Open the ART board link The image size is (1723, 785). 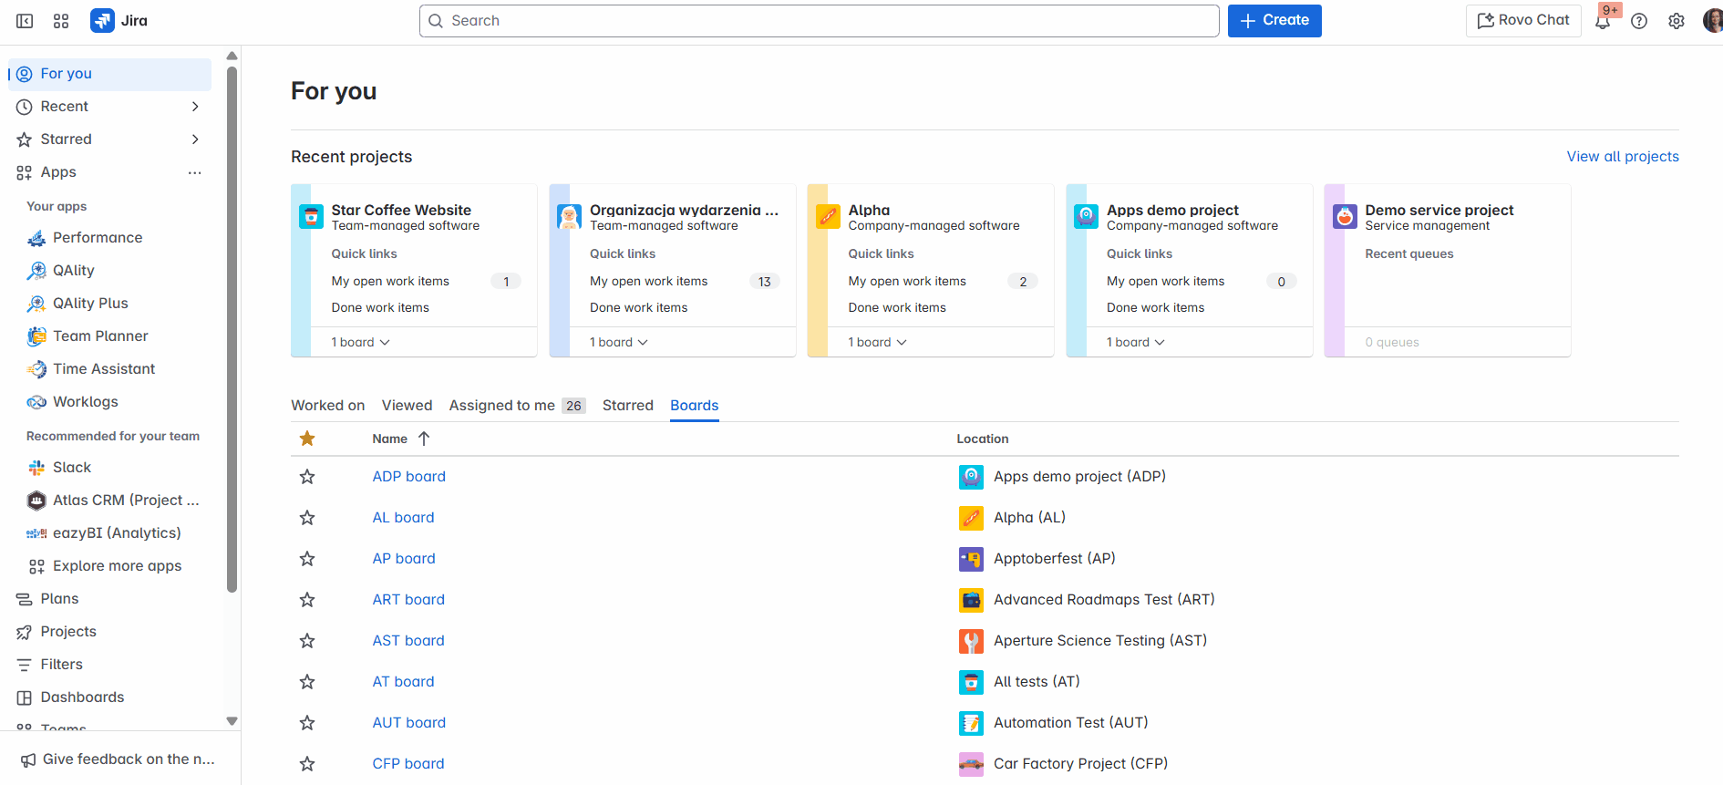pos(408,600)
